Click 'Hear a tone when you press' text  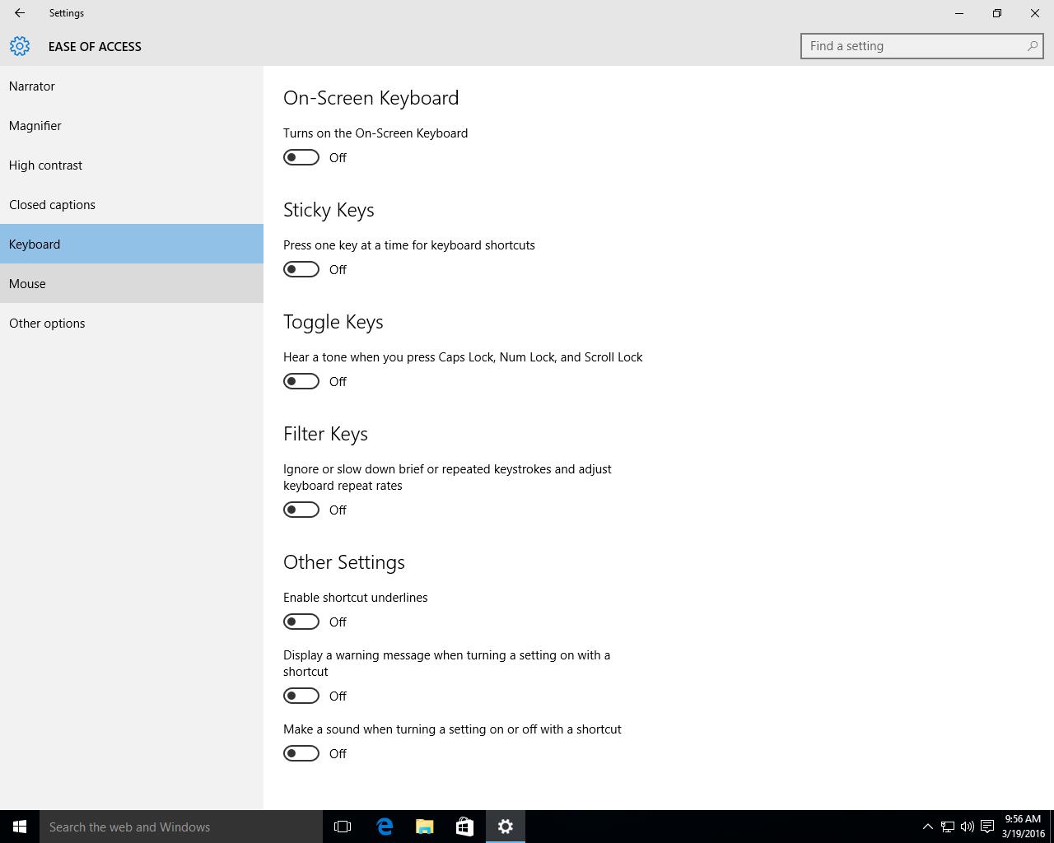463,357
